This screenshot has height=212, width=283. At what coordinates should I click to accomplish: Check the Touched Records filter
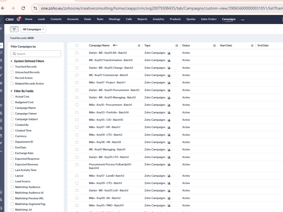pyautogui.click(x=12, y=66)
